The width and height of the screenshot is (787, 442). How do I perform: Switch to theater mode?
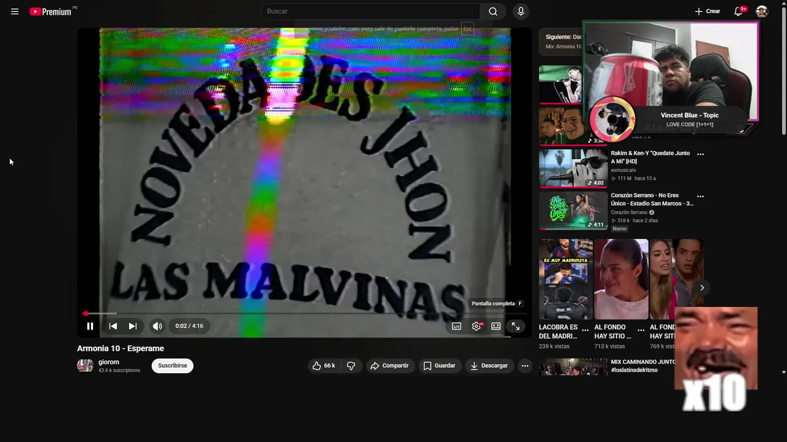pos(496,326)
